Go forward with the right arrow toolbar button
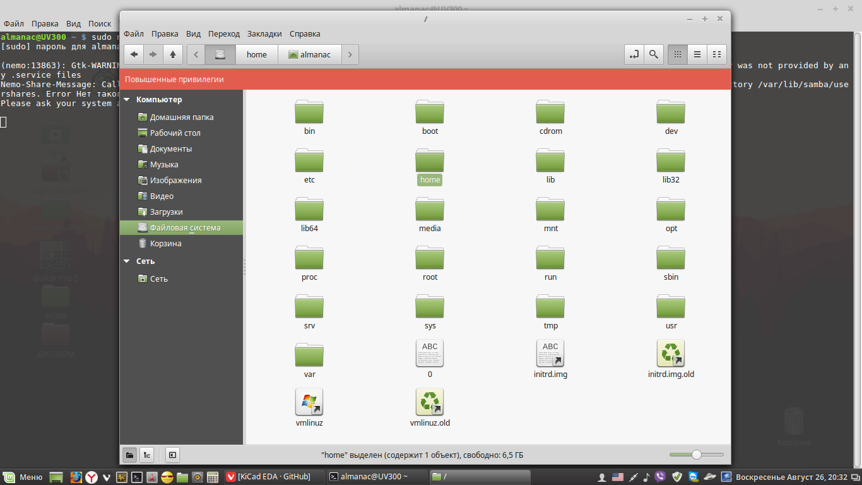The height and width of the screenshot is (485, 862). [x=153, y=54]
